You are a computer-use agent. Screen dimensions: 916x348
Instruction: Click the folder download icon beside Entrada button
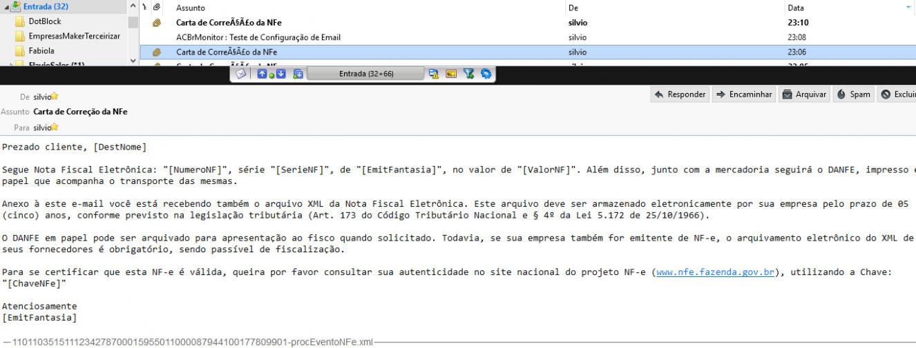[x=298, y=74]
